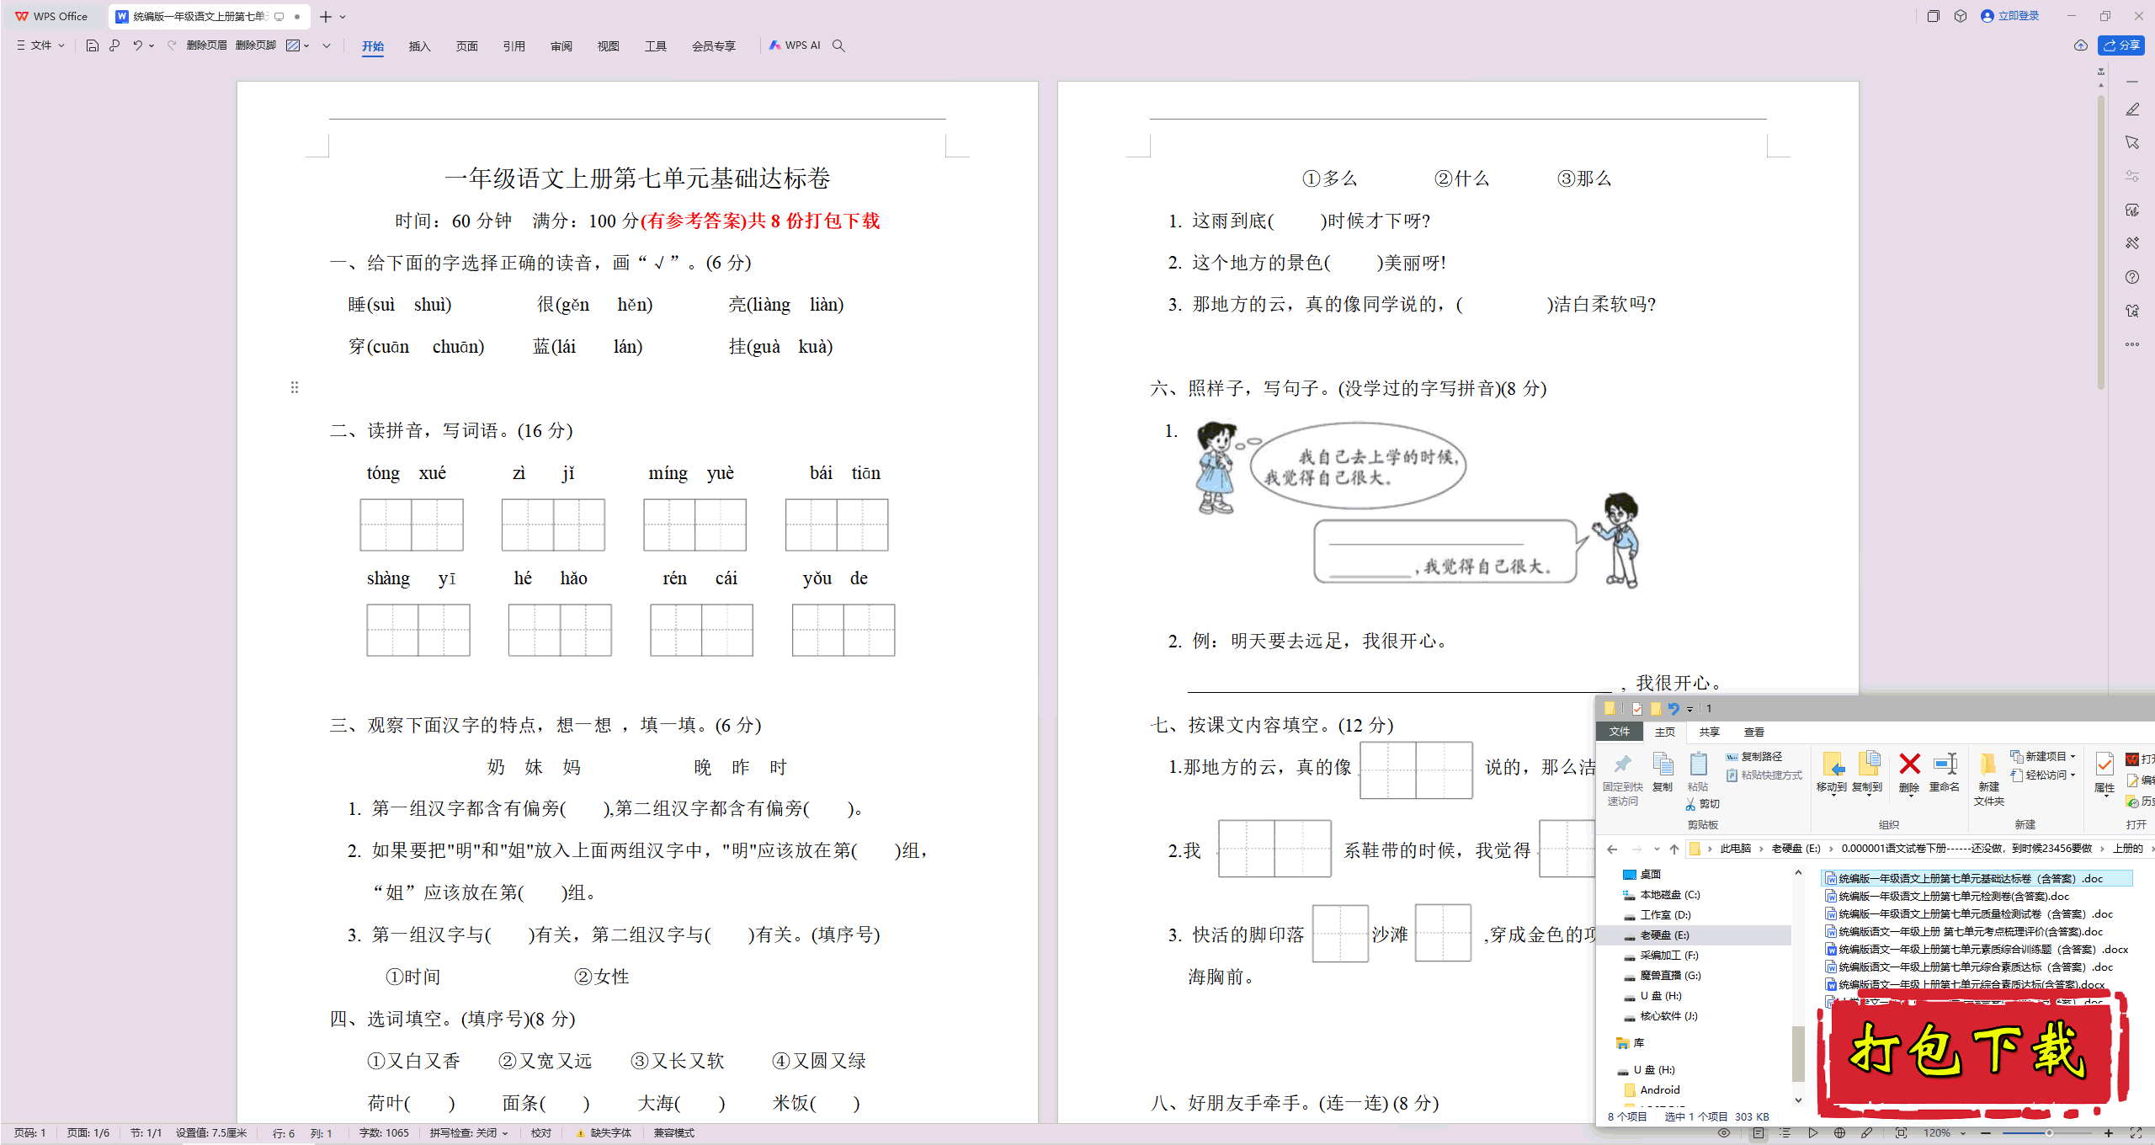Click the zoom slider handle
Image resolution: width=2155 pixels, height=1145 pixels.
[2049, 1133]
